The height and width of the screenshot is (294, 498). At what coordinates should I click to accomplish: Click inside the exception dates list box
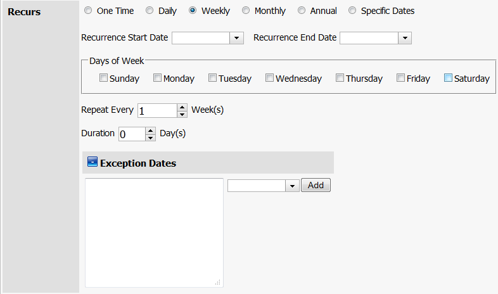pos(155,233)
